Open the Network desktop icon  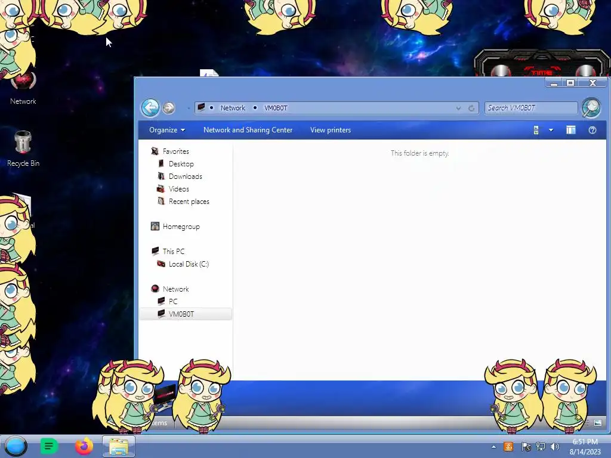click(23, 88)
